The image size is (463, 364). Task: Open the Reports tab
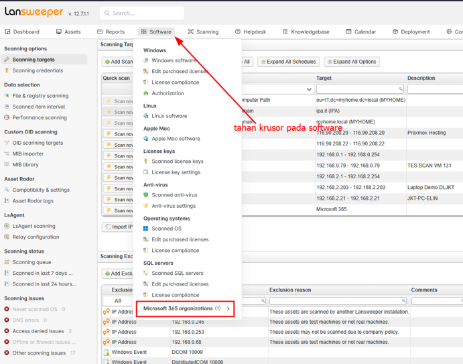click(x=111, y=32)
